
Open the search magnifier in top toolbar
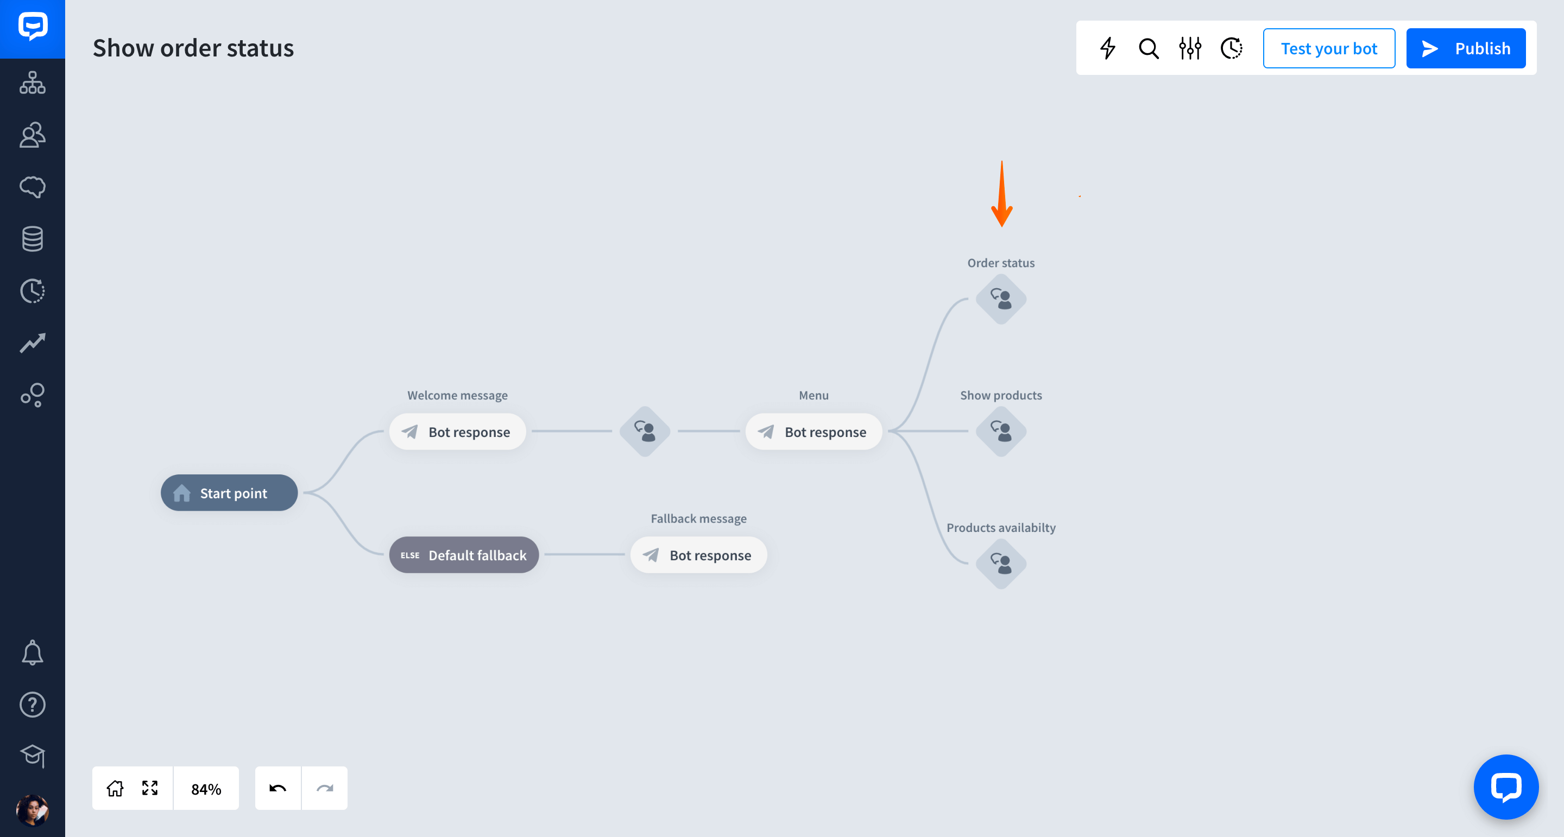pyautogui.click(x=1149, y=48)
